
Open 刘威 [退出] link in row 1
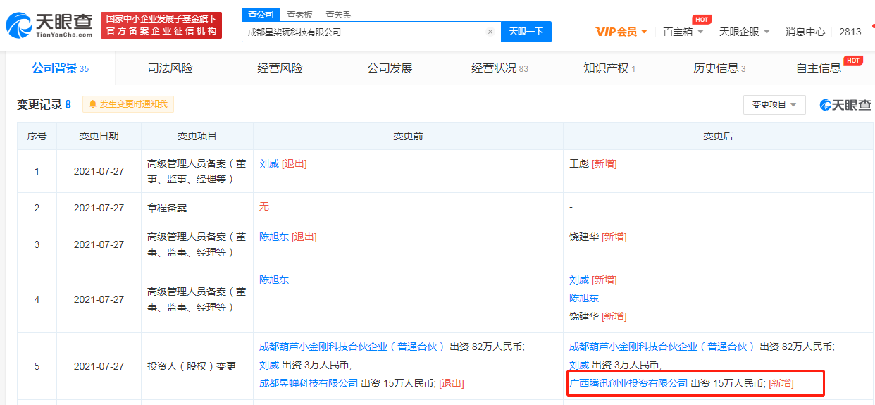click(x=283, y=163)
